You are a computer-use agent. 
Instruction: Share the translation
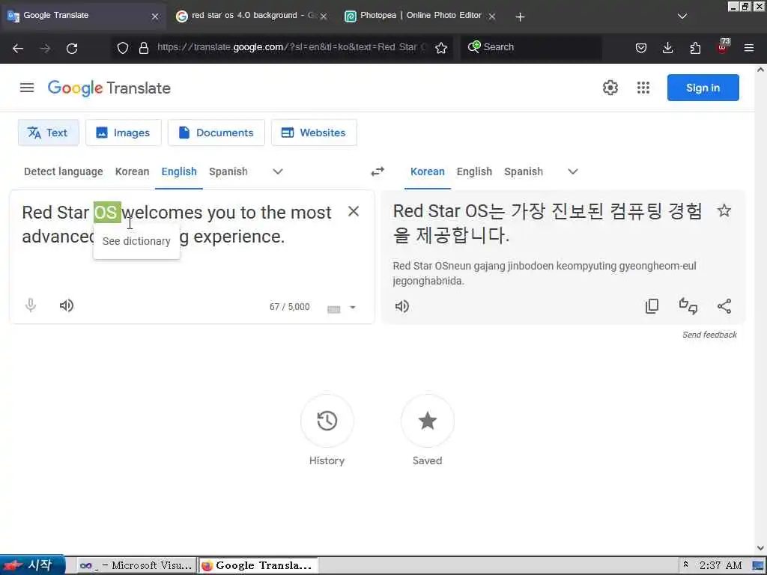click(724, 306)
